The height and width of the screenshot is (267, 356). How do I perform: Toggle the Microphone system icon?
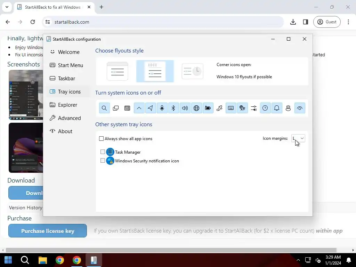(162, 108)
